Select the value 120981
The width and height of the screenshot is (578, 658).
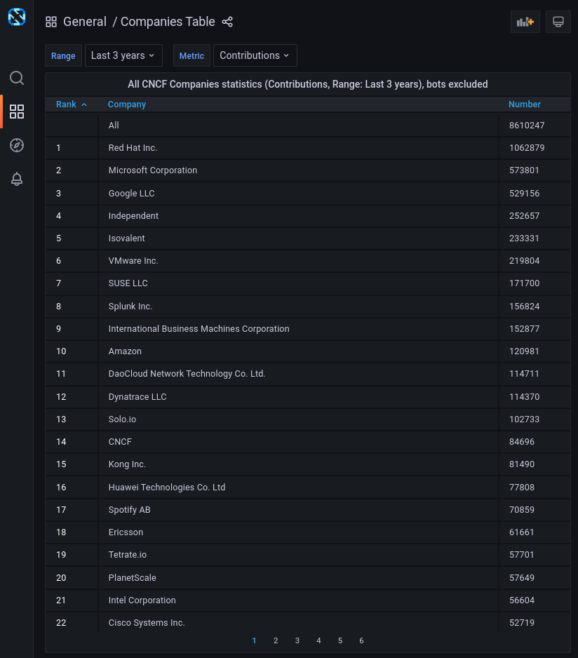pos(524,351)
